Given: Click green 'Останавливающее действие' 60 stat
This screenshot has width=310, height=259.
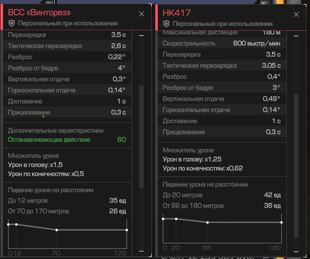Looking at the screenshot, I should pyautogui.click(x=67, y=140).
